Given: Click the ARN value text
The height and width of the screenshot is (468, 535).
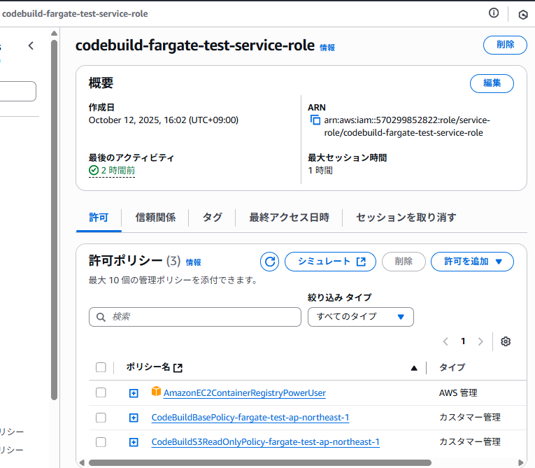Looking at the screenshot, I should pyautogui.click(x=407, y=127).
